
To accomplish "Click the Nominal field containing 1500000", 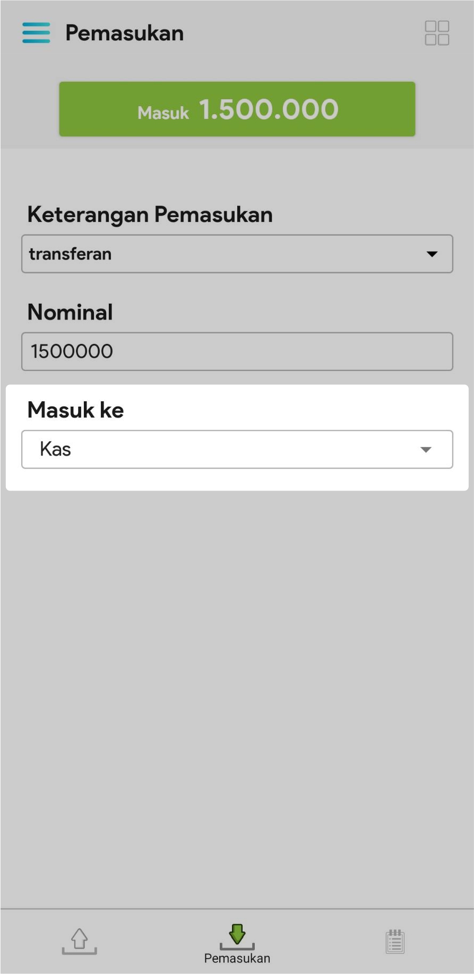I will point(237,351).
